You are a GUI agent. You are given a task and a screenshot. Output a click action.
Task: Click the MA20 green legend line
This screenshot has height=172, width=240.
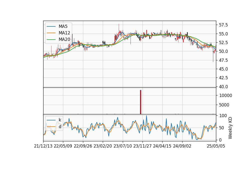pos(51,40)
